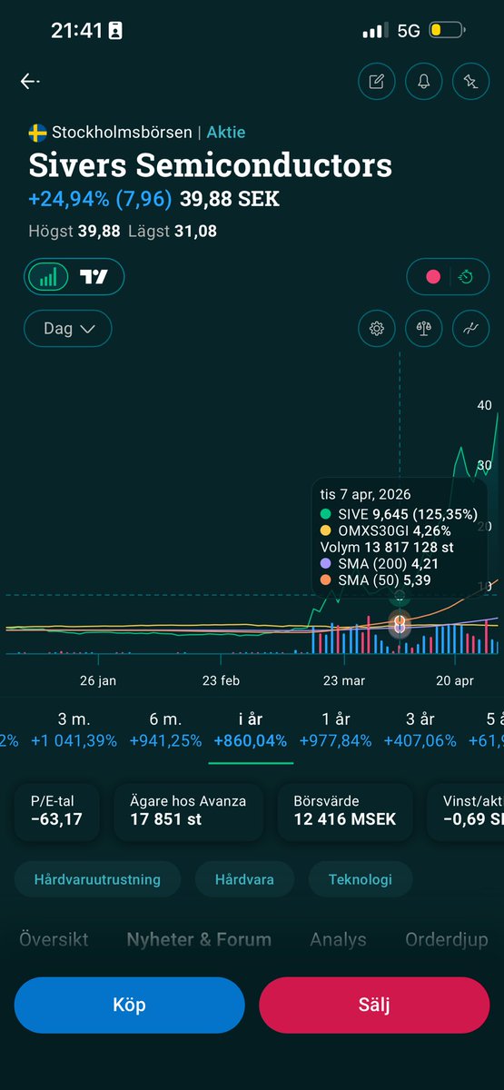This screenshot has height=1090, width=504.
Task: Switch to the Analys tab
Action: click(338, 939)
